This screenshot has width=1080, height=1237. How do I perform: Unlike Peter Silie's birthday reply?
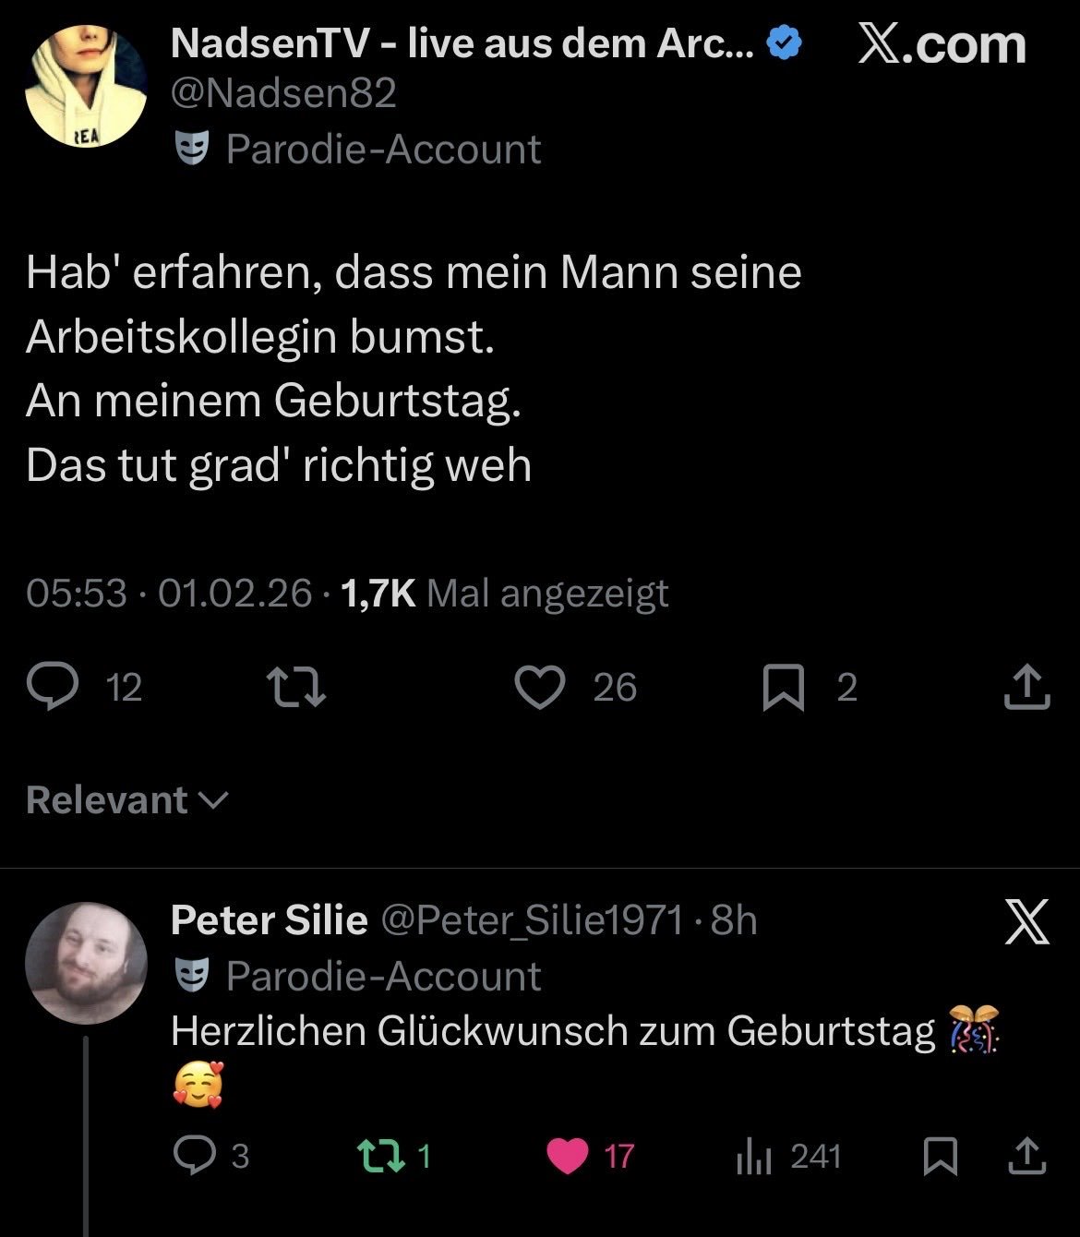(567, 1156)
